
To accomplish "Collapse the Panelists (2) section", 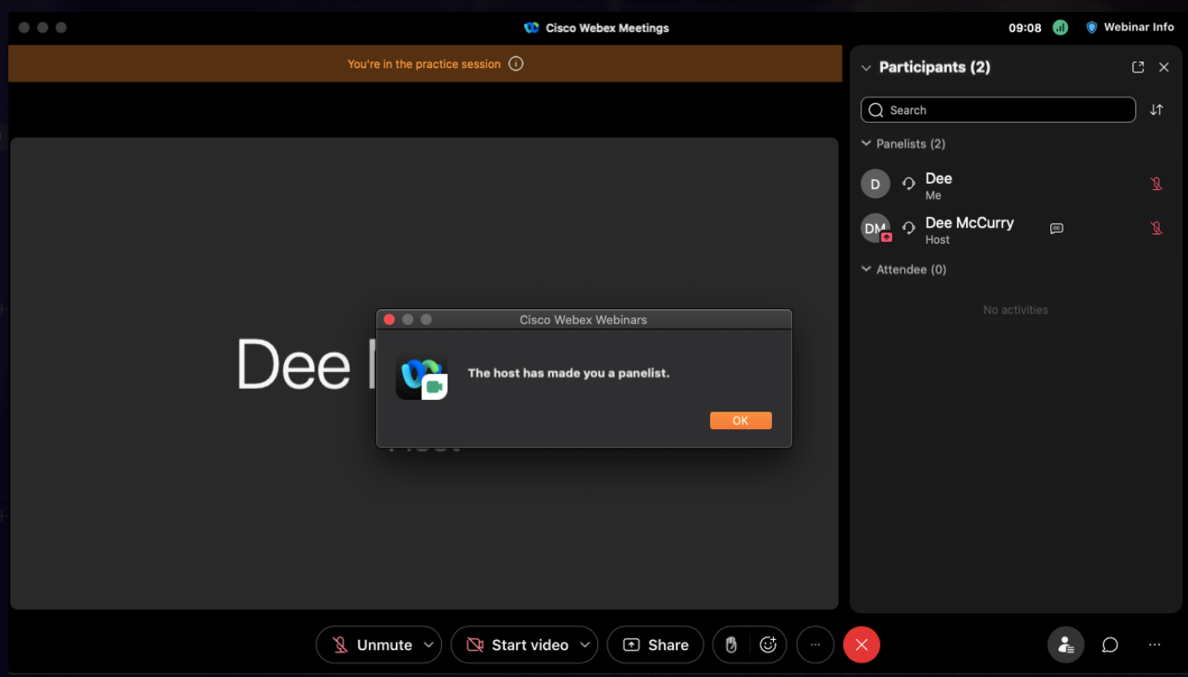I will [866, 144].
